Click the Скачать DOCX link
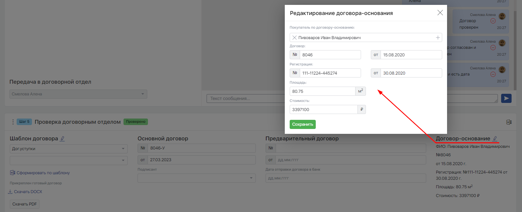Image resolution: width=522 pixels, height=212 pixels. pyautogui.click(x=28, y=192)
